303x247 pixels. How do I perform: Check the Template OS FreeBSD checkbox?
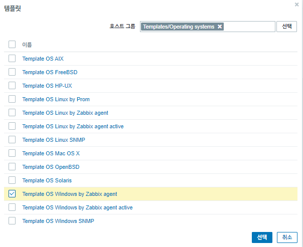[x=12, y=72]
